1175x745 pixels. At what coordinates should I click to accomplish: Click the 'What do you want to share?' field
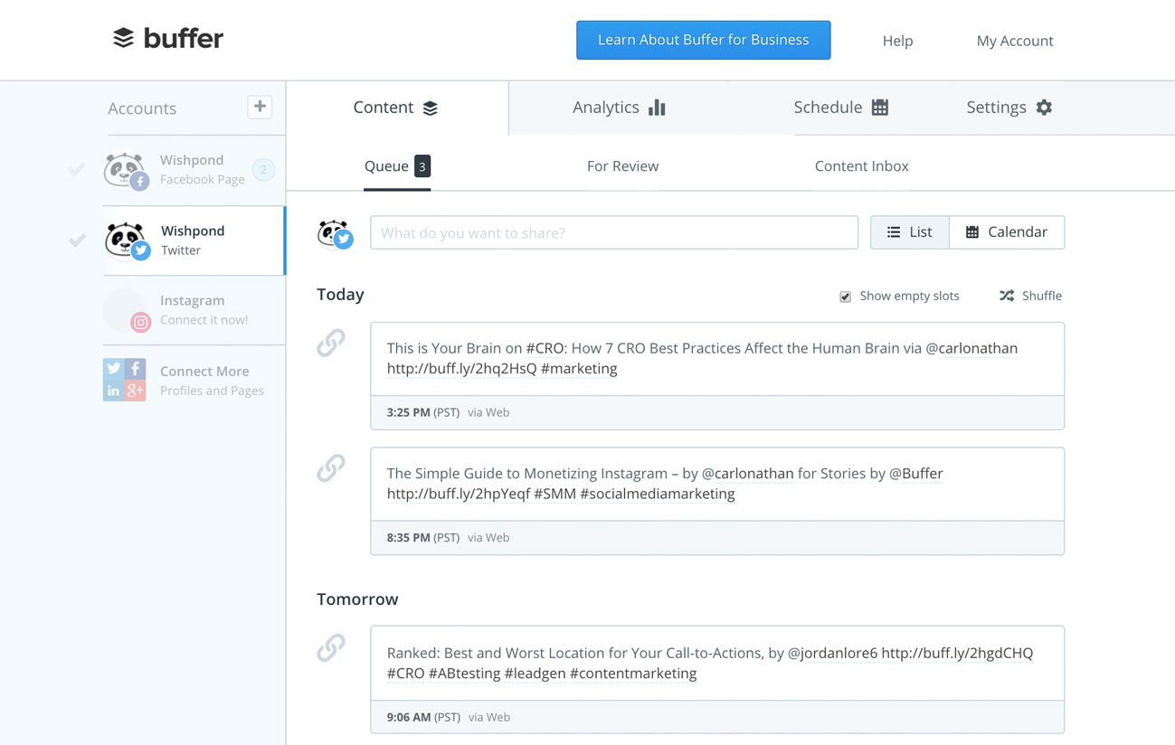[614, 232]
